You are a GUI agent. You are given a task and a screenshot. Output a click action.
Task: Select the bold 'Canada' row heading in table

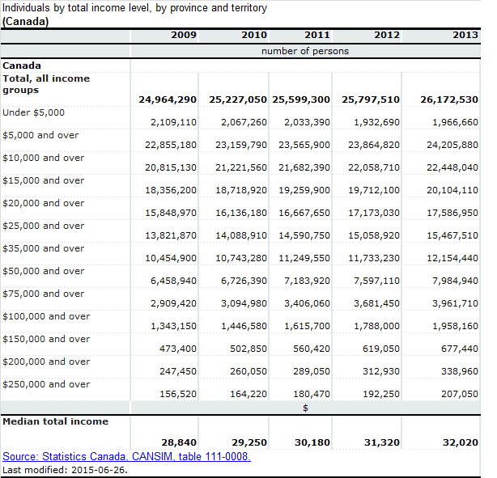coord(22,66)
